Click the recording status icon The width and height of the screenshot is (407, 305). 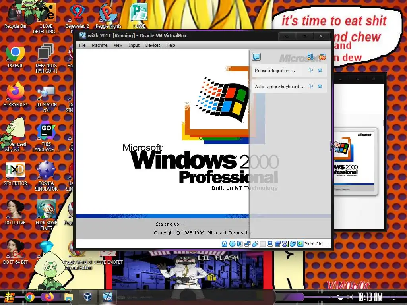(x=277, y=244)
